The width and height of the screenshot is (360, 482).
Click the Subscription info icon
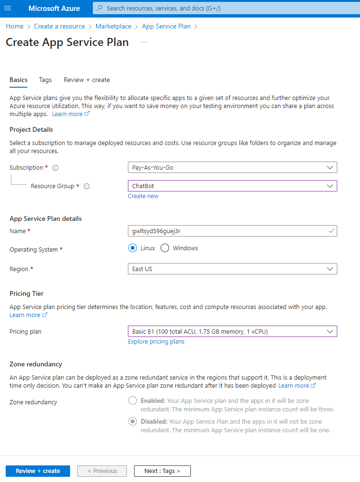coord(55,168)
